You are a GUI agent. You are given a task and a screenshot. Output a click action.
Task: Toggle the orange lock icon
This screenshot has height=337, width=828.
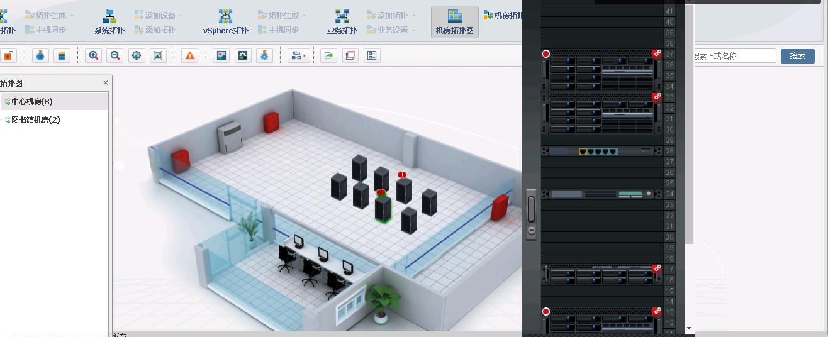8,56
